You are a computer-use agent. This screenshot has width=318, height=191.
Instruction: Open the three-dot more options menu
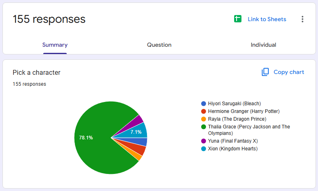[x=303, y=19]
